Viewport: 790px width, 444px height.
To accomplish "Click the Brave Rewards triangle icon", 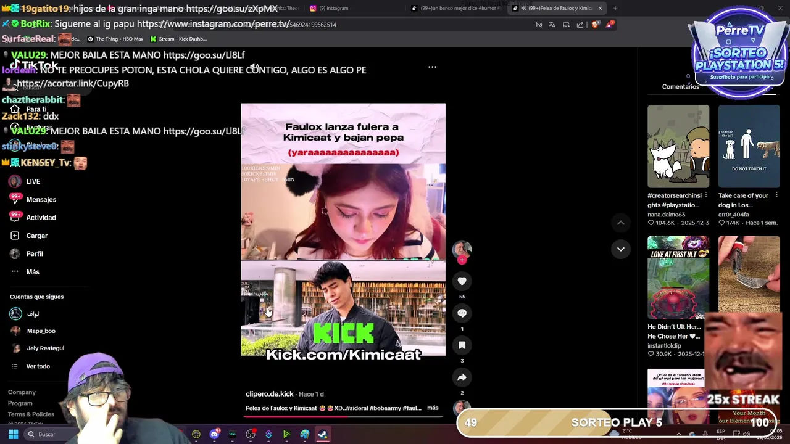I will click(610, 24).
